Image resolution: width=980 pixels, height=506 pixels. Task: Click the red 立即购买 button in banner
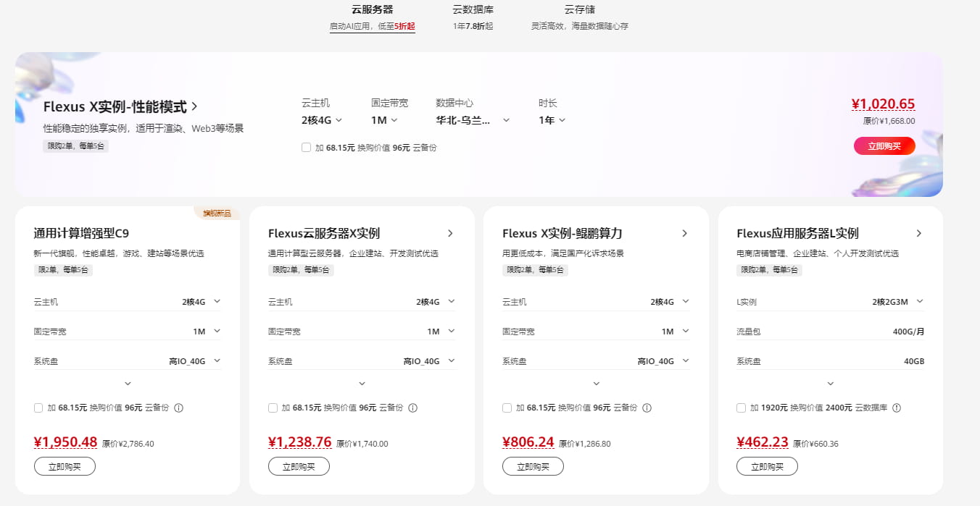pyautogui.click(x=884, y=146)
